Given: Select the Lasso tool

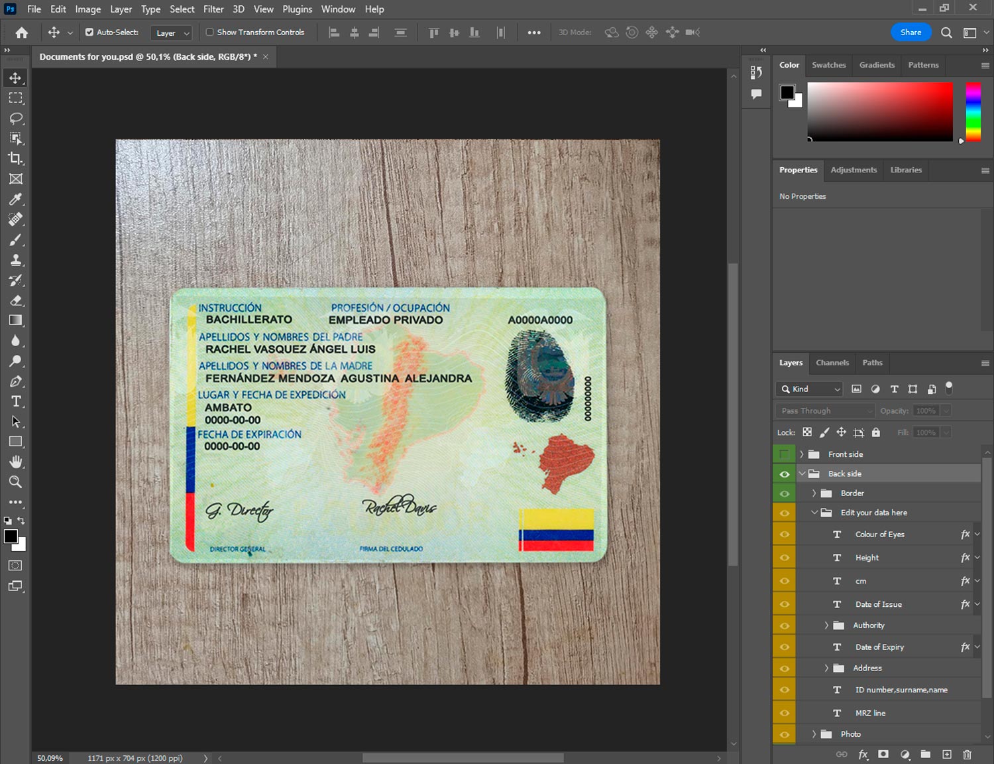Looking at the screenshot, I should [16, 118].
